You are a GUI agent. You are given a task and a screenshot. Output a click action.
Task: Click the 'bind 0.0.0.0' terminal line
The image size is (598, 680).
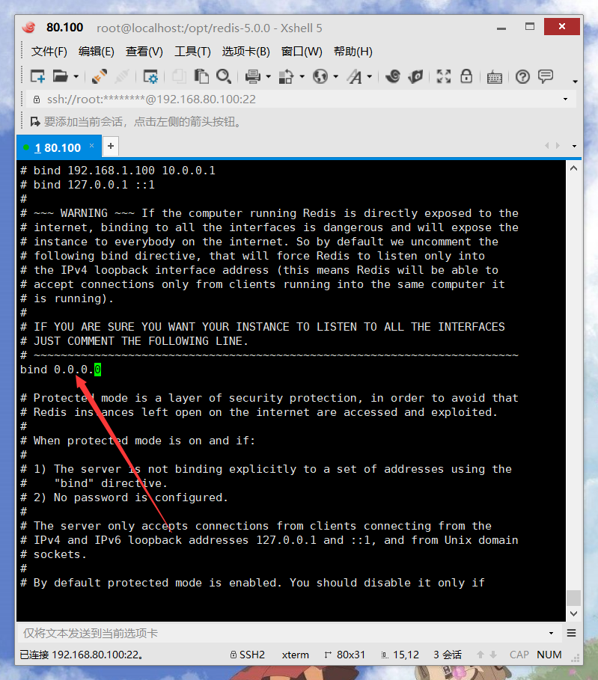pos(61,370)
